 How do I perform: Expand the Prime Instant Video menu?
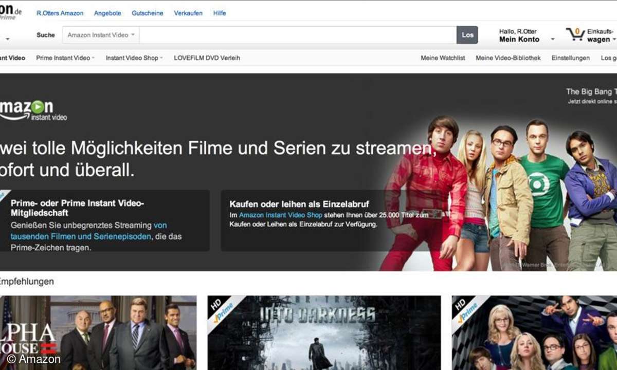pos(65,58)
